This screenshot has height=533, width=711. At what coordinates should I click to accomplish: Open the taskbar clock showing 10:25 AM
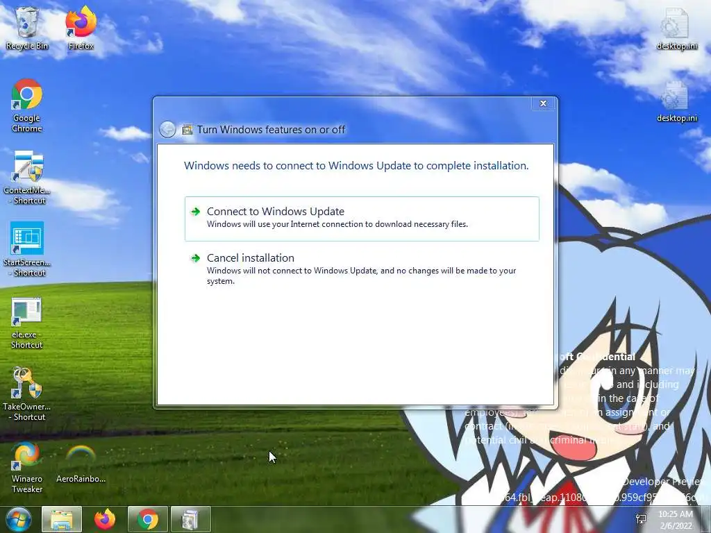tap(676, 519)
